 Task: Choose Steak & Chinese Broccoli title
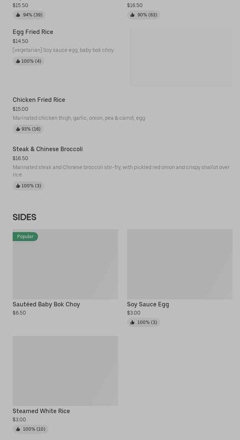(48, 149)
